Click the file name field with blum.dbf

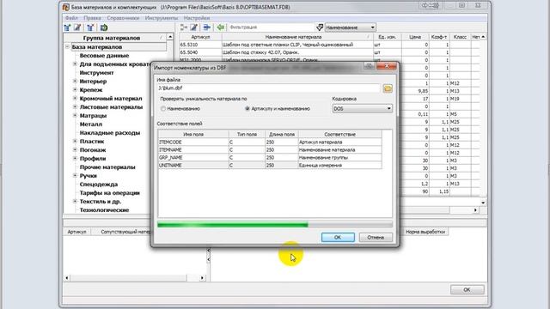click(x=269, y=88)
